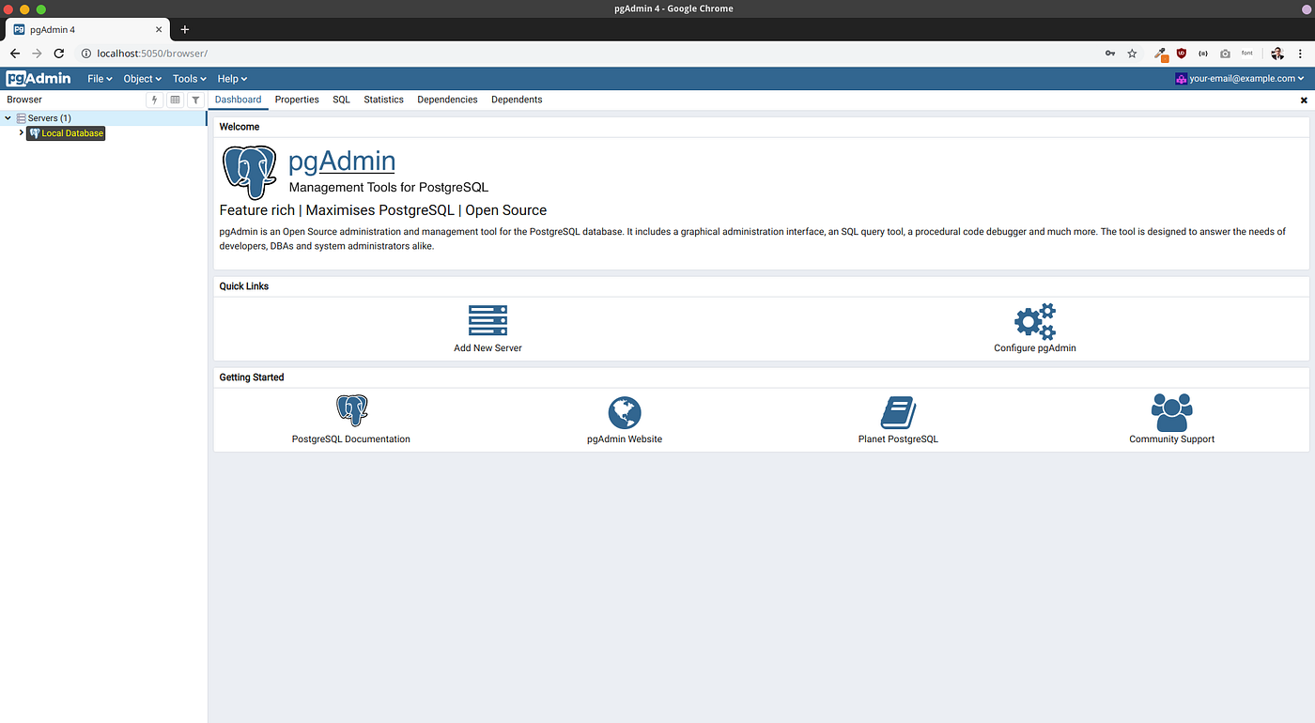
Task: Click the Community Support people icon
Action: (x=1171, y=409)
